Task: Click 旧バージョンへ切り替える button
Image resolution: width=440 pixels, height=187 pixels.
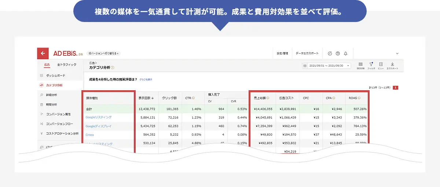Action: 104,54
